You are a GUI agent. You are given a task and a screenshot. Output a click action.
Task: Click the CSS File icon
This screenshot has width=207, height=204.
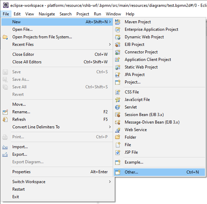(x=118, y=92)
